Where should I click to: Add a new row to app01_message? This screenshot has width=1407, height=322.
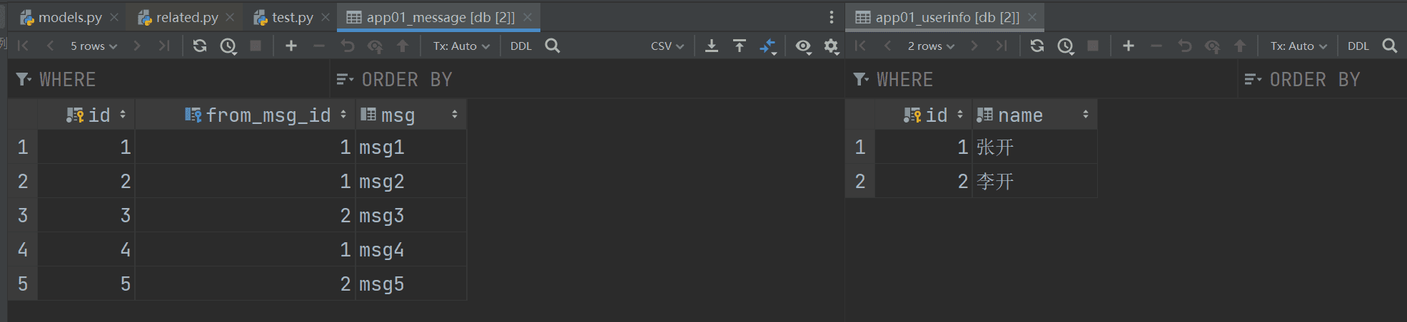click(291, 46)
